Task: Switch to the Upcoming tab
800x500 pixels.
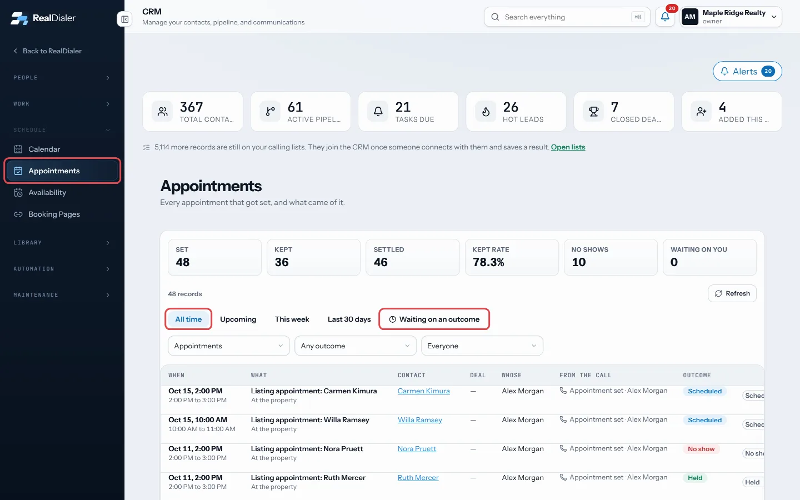Action: click(x=238, y=319)
